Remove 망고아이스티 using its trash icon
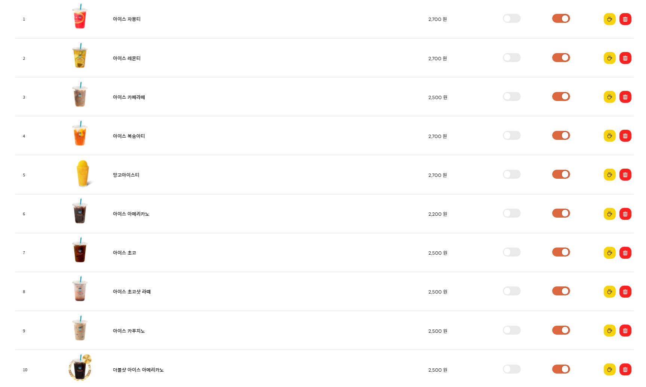646x387 pixels. [x=625, y=175]
